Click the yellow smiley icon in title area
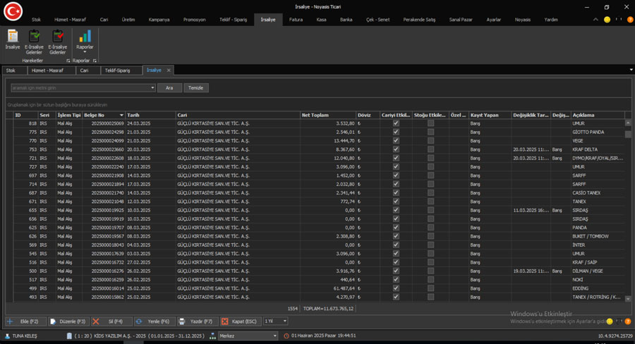Viewport: 635px width, 344px height. coord(607,20)
